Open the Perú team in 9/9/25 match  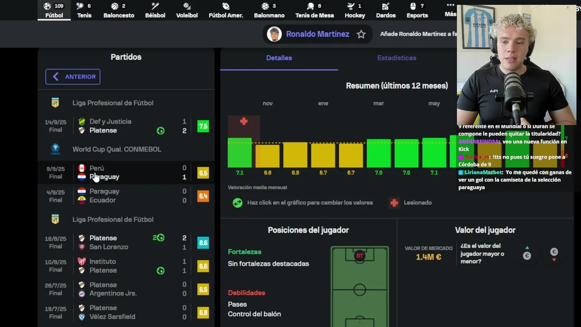[97, 168]
